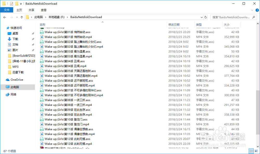Switch to large icons view layout
The height and width of the screenshot is (154, 260).
256,151
